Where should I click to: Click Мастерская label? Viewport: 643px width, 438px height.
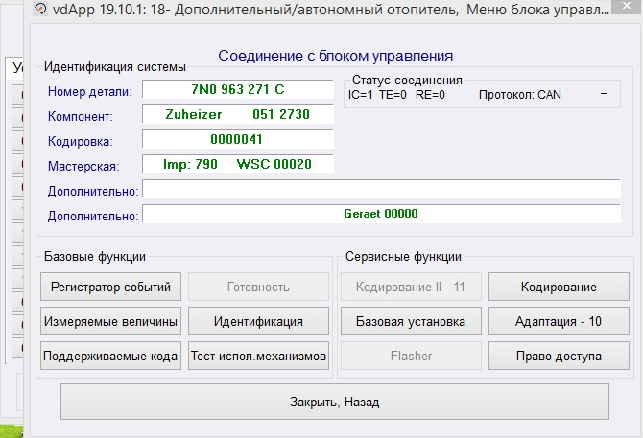[x=83, y=167]
